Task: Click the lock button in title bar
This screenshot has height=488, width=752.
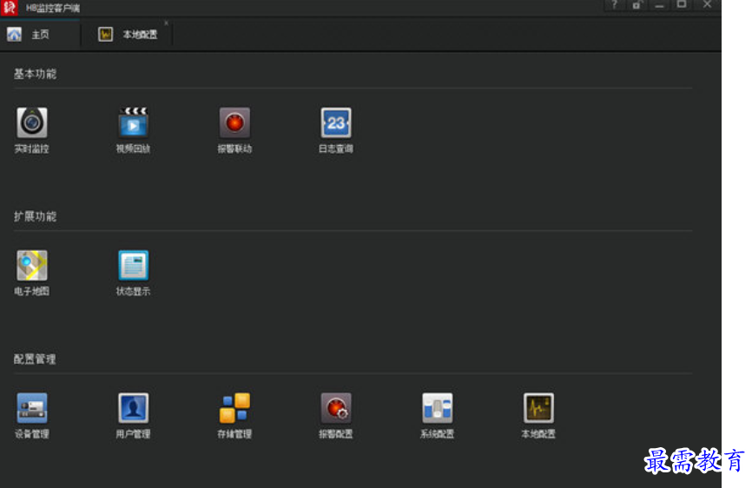Action: [x=637, y=5]
